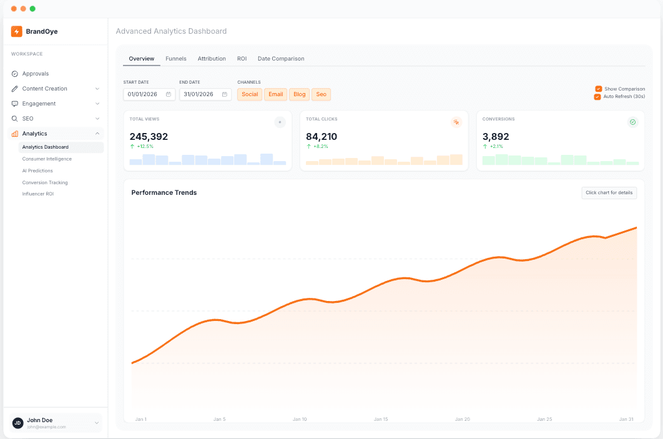Select the orange Analytics bar chart icon
The height and width of the screenshot is (439, 663).
tap(14, 134)
